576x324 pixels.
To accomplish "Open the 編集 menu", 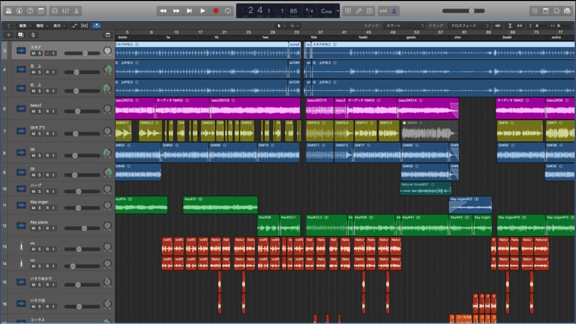I will pyautogui.click(x=25, y=26).
